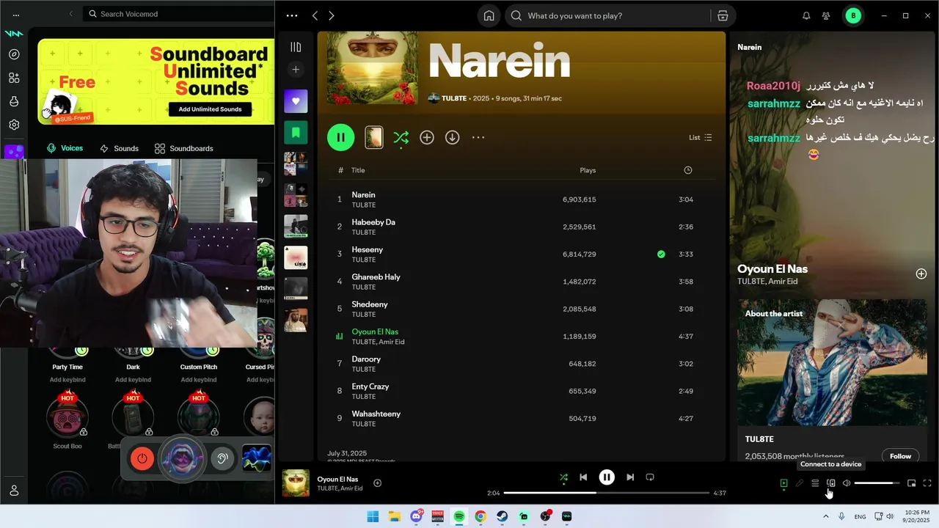Open Spotify Friend Activity icon
This screenshot has width=939, height=528.
point(826,15)
